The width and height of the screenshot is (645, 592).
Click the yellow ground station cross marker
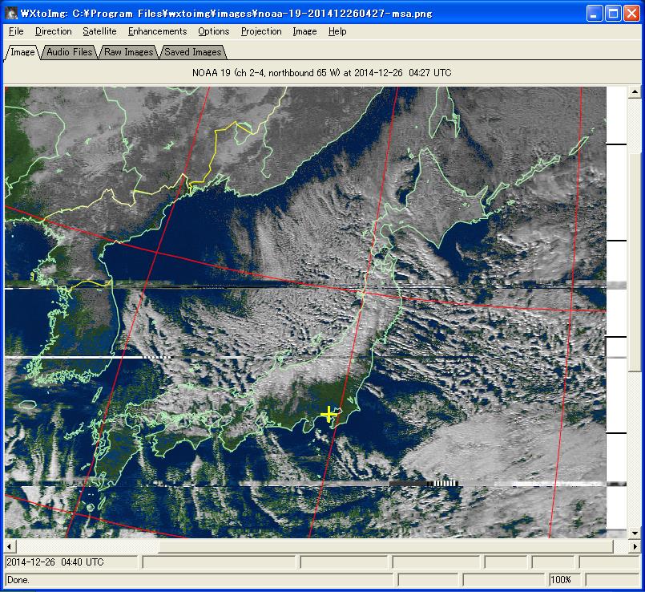tap(329, 414)
